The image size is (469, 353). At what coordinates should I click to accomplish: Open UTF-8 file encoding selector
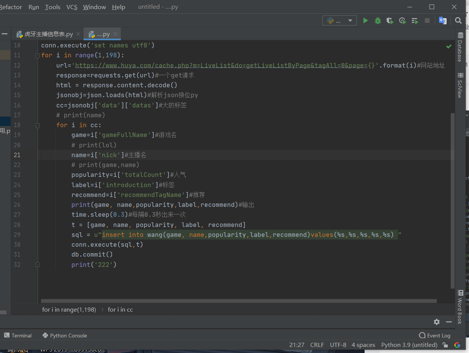(x=338, y=345)
